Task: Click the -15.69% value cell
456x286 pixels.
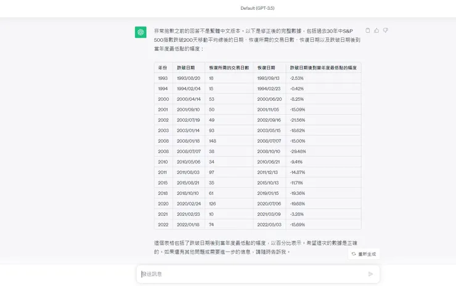Action: 324,224
